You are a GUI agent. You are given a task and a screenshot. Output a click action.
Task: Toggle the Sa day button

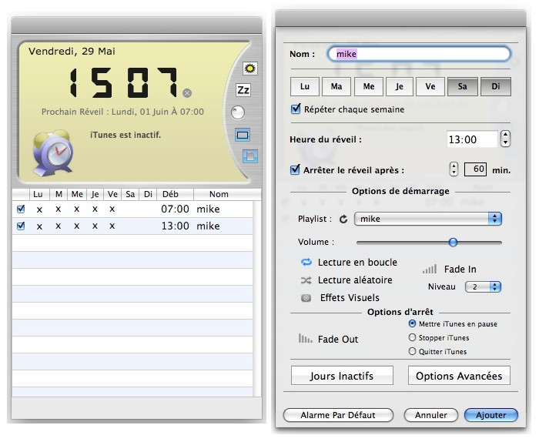tap(462, 86)
